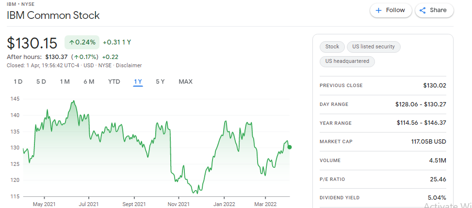Viewport: 472px width, 208px height.
Task: Click the green 0.24% change badge
Action: pos(82,42)
